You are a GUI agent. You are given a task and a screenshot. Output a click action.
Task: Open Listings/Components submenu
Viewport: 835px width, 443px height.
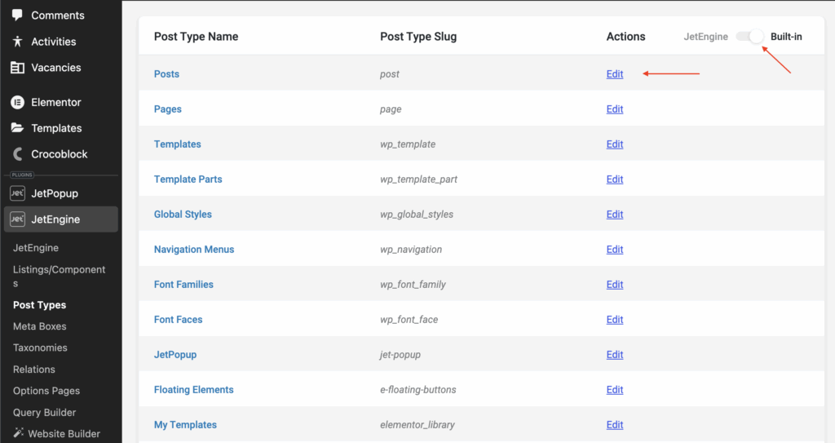59,276
